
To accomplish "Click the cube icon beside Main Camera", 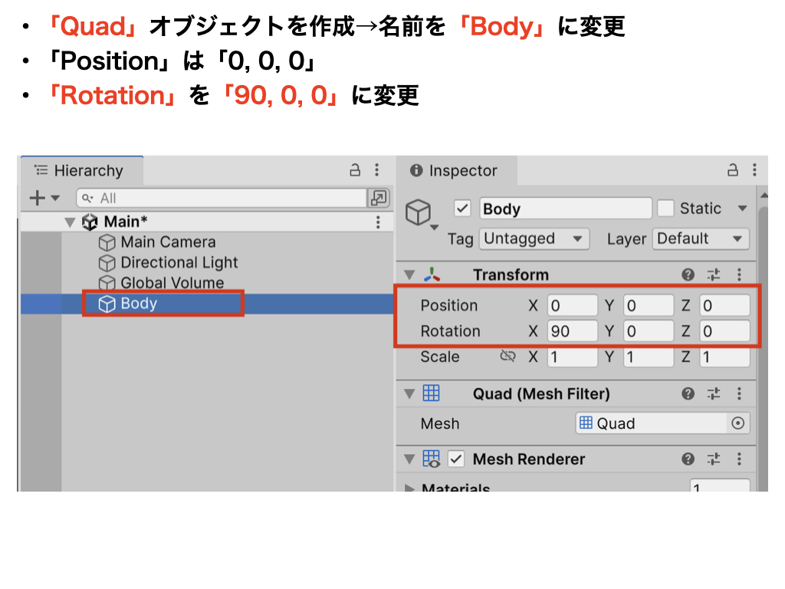I will click(x=107, y=242).
